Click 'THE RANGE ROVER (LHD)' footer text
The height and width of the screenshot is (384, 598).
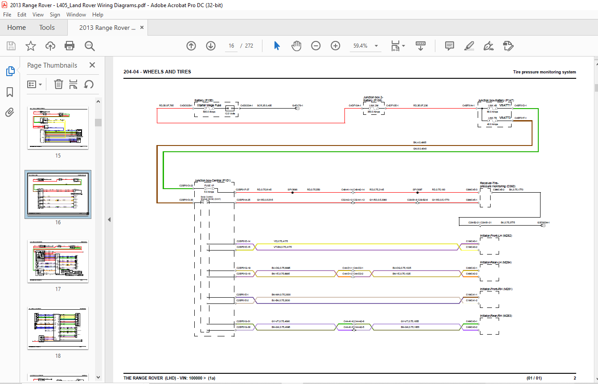pyautogui.click(x=149, y=378)
